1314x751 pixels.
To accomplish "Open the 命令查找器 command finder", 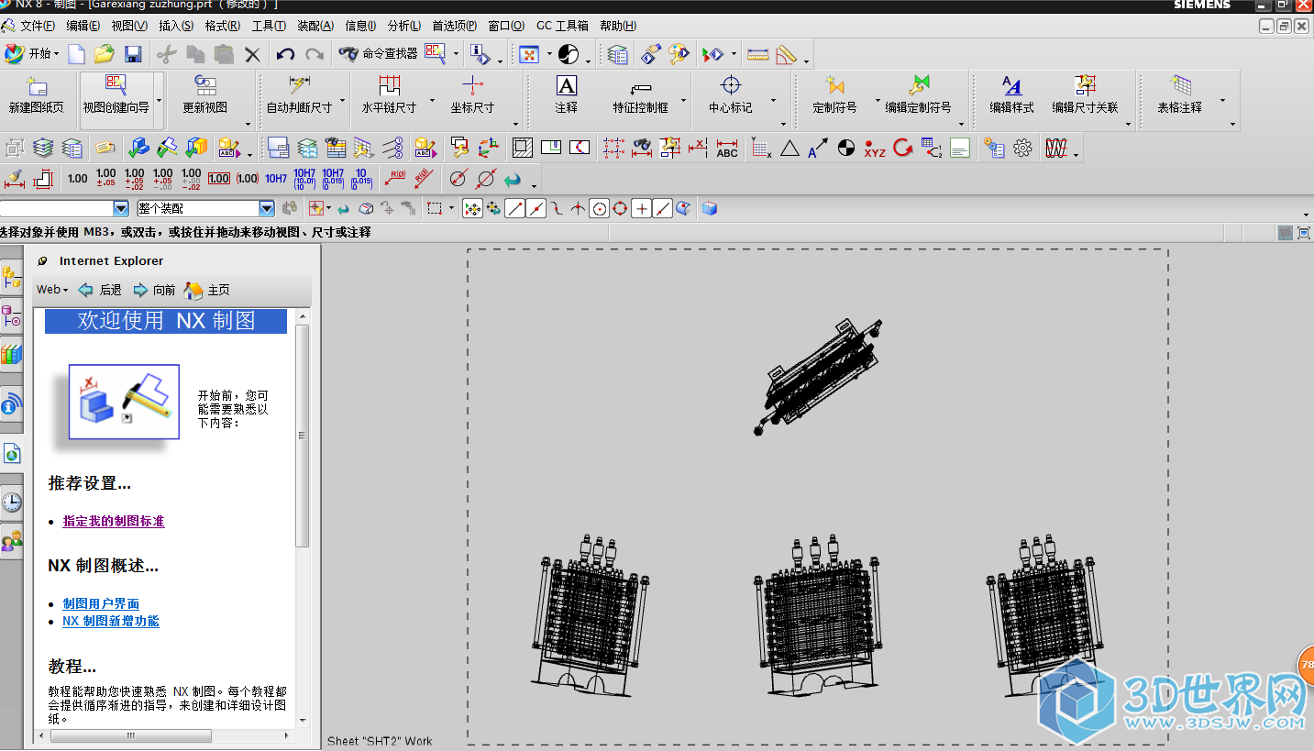I will [x=378, y=54].
